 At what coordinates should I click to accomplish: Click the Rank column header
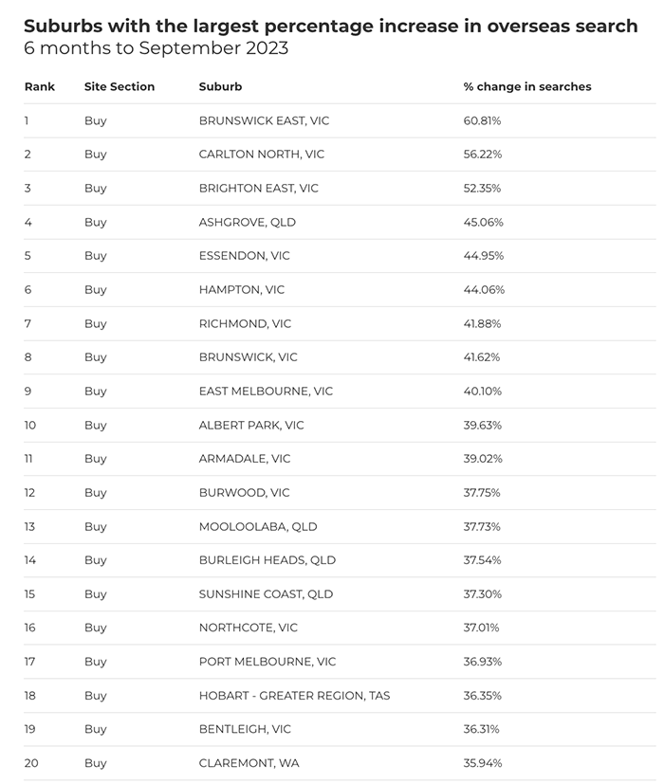click(40, 86)
